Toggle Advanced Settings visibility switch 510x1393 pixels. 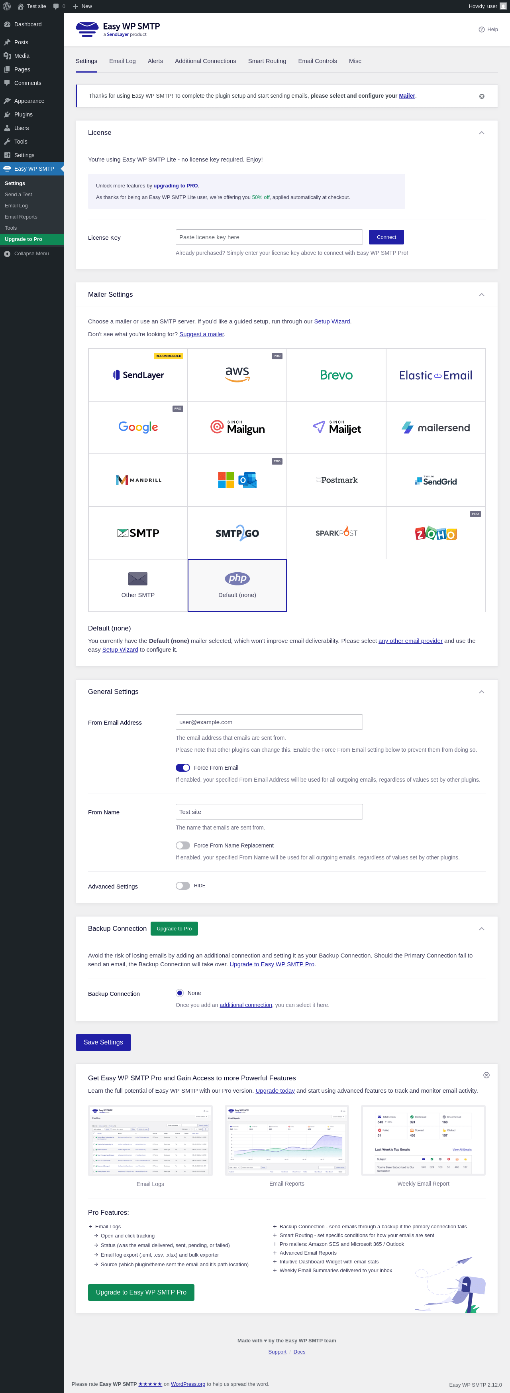pyautogui.click(x=182, y=886)
